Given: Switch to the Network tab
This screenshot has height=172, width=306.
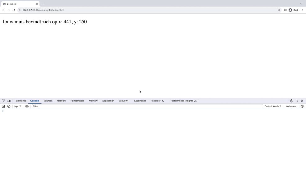Looking at the screenshot, I should (x=61, y=101).
